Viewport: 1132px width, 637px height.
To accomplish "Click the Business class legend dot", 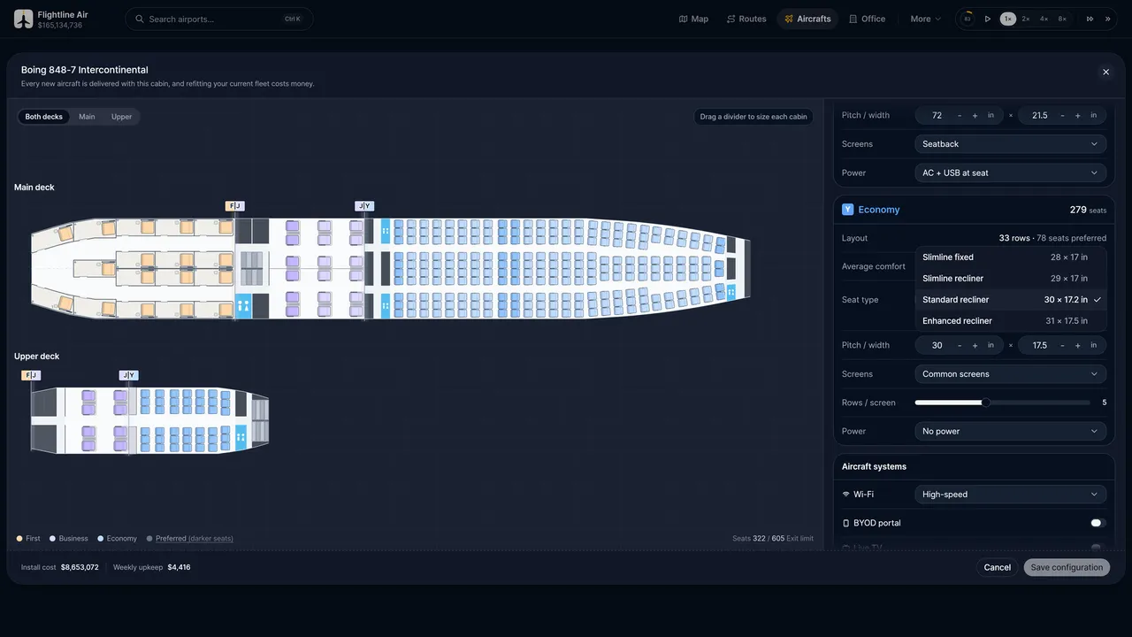I will [53, 538].
